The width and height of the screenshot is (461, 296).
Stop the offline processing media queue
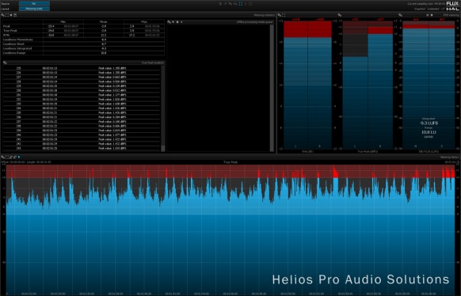pos(177,22)
